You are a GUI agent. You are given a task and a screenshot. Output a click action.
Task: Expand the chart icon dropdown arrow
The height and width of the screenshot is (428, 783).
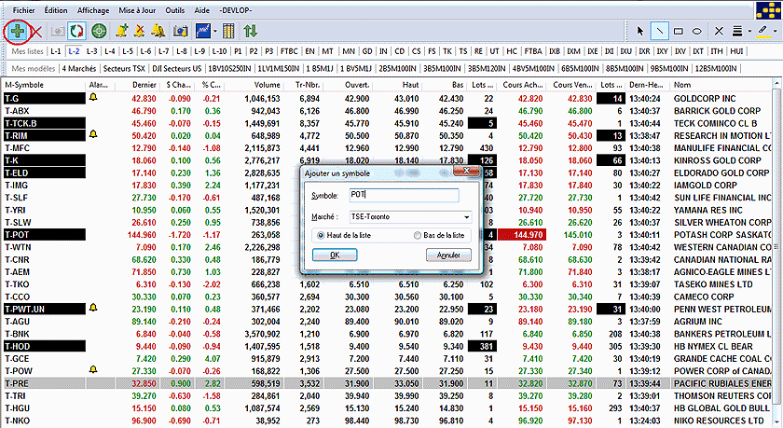(215, 32)
